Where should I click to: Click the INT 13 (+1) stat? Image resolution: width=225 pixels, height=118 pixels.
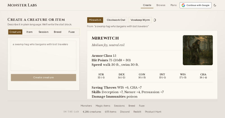(162, 76)
